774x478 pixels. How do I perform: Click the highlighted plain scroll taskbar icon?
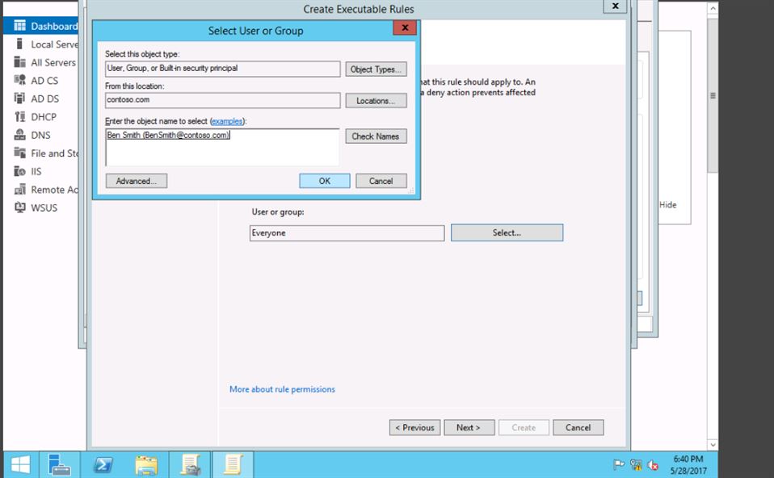pyautogui.click(x=233, y=465)
